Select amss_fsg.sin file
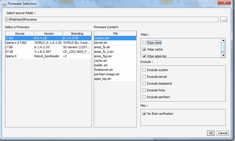This screenshot has height=141, width=235. coord(115,56)
